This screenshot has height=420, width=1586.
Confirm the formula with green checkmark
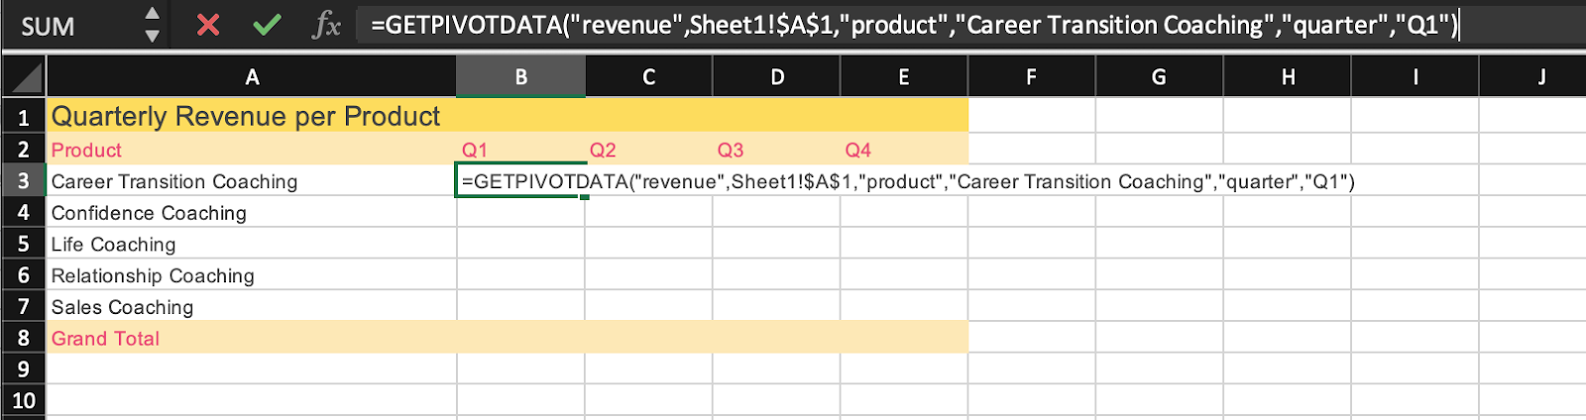tap(267, 25)
